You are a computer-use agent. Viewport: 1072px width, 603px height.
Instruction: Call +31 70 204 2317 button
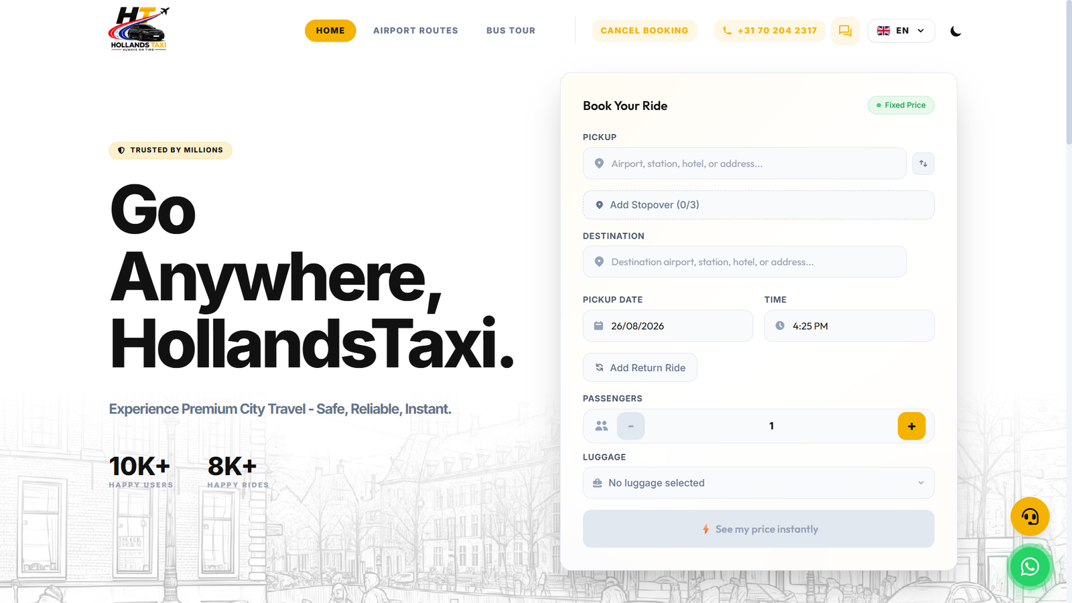[770, 31]
